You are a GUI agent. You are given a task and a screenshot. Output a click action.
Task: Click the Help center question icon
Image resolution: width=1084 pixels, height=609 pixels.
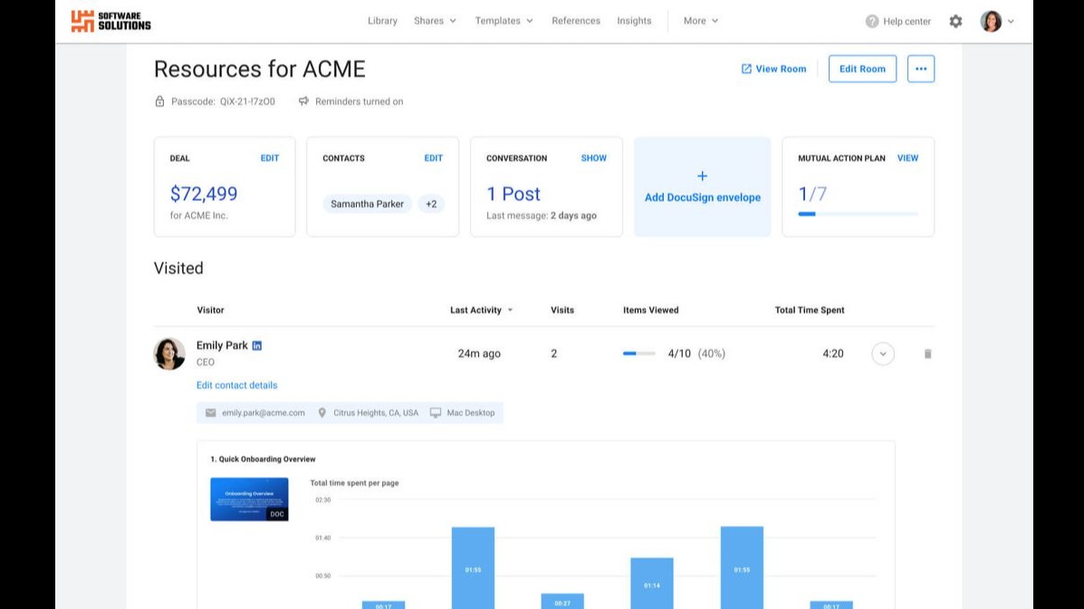pos(872,21)
